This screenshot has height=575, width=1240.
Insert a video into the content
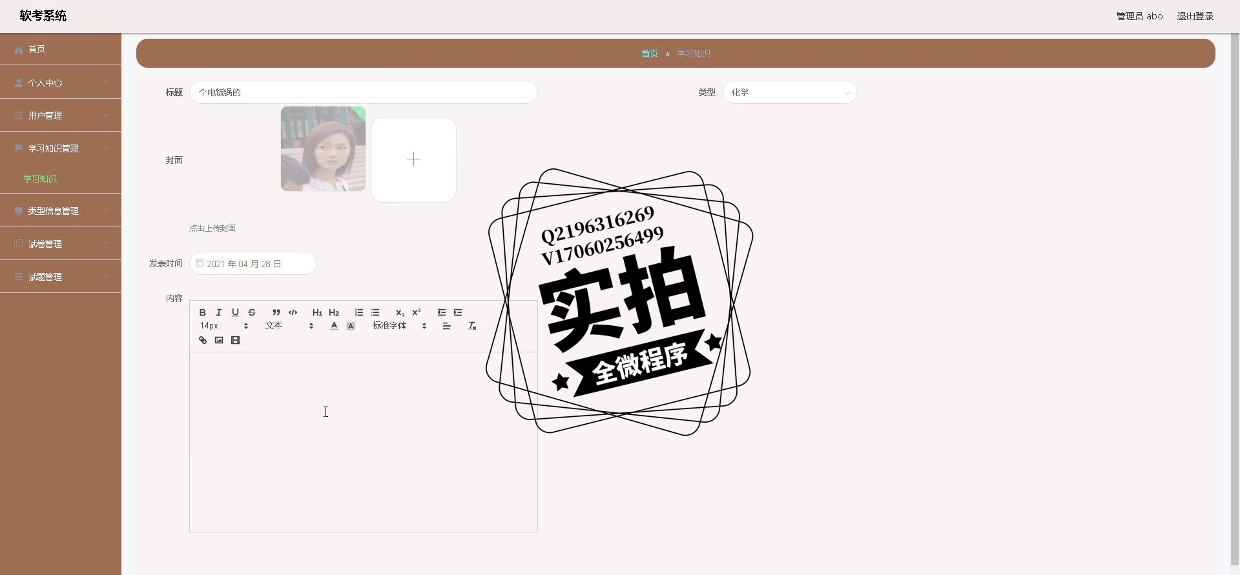235,340
